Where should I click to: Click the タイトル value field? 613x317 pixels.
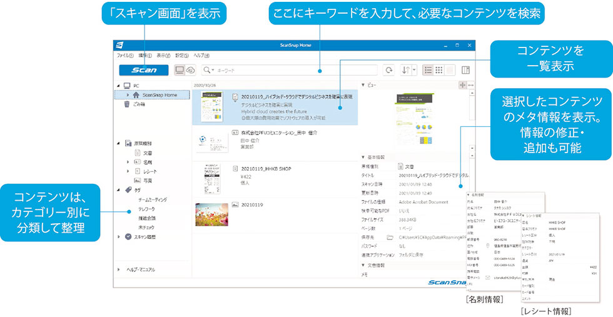point(434,175)
